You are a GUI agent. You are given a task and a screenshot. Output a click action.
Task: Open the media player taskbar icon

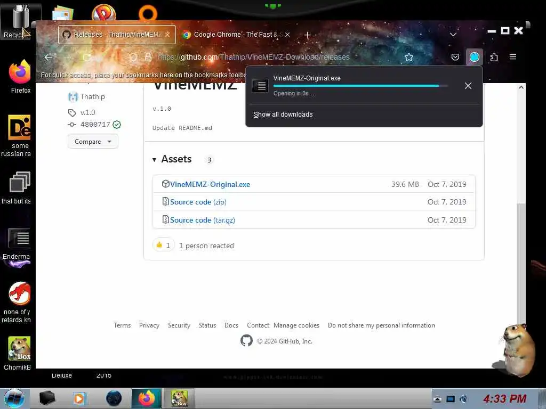tap(79, 398)
